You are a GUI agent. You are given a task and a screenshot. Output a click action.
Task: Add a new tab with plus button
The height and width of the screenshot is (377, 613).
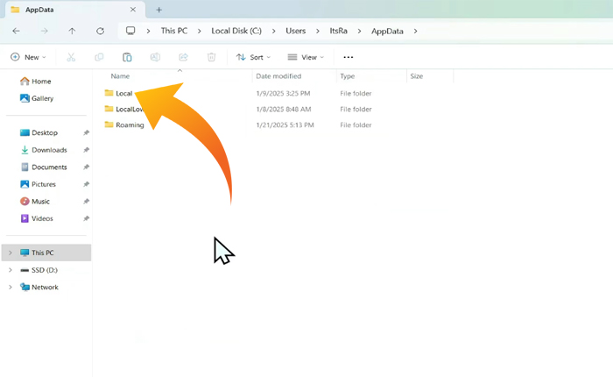pyautogui.click(x=159, y=10)
